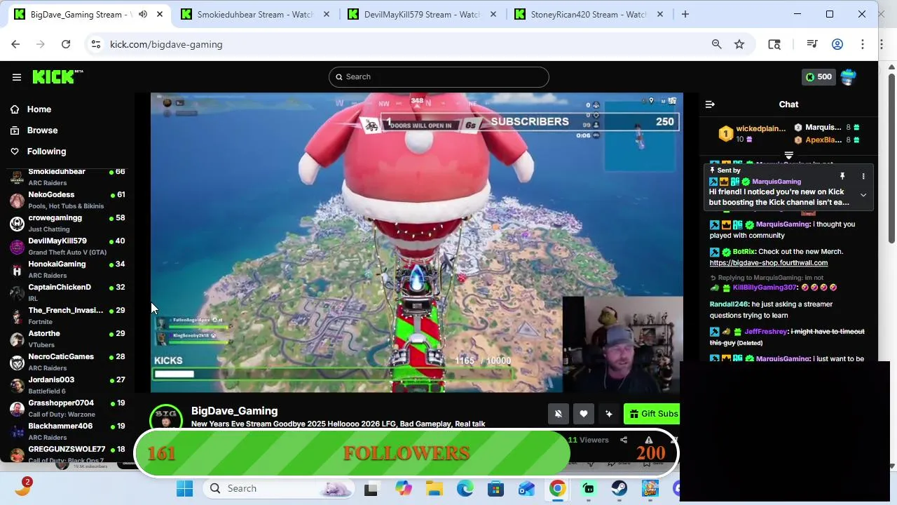Open crowegaming channel in sidebar
The height and width of the screenshot is (505, 897).
tap(66, 223)
